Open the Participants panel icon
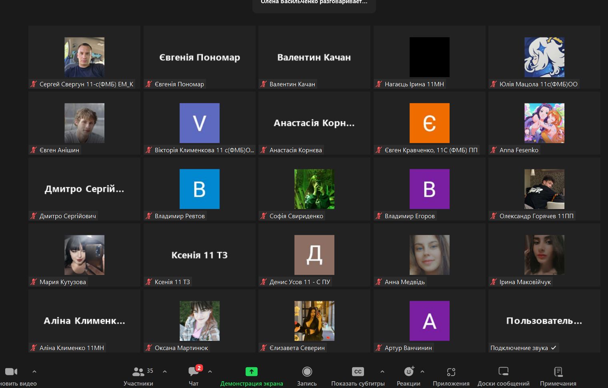608x388 pixels. pyautogui.click(x=138, y=372)
